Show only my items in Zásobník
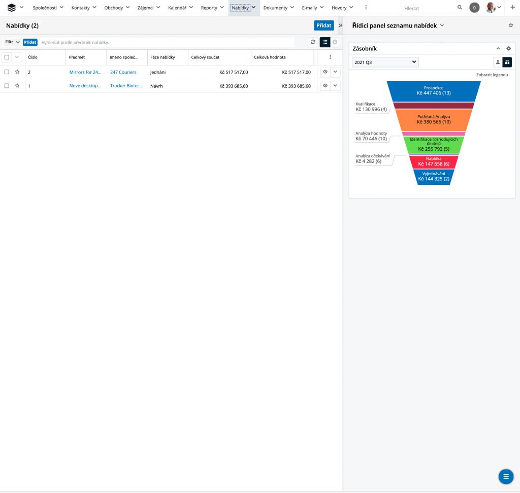Image resolution: width=520 pixels, height=493 pixels. pyautogui.click(x=498, y=62)
